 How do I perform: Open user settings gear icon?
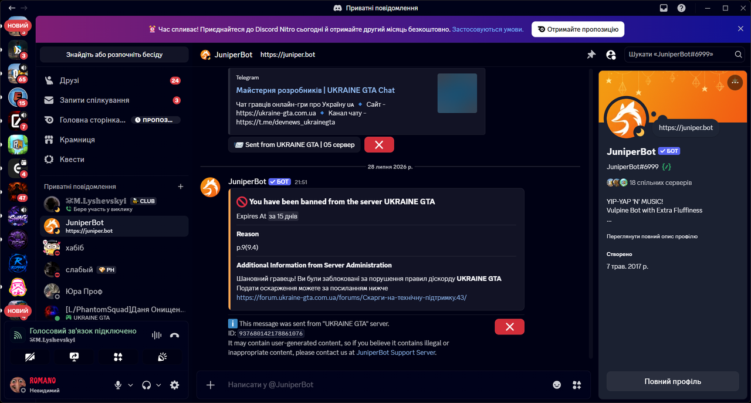click(174, 385)
